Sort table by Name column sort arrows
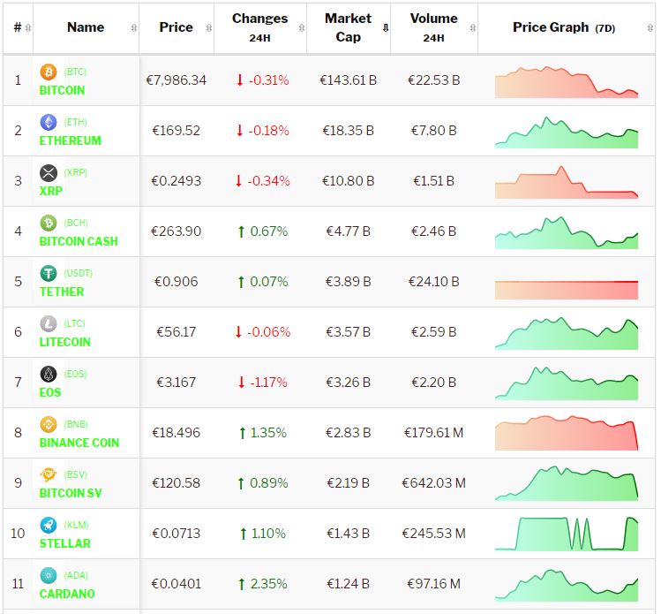 click(133, 28)
